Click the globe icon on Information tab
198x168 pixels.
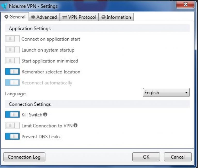(x=104, y=17)
